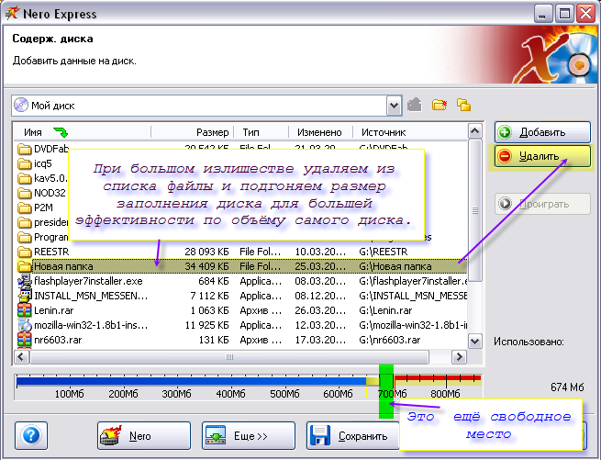Select the REESTR folder row

pyautogui.click(x=240, y=252)
